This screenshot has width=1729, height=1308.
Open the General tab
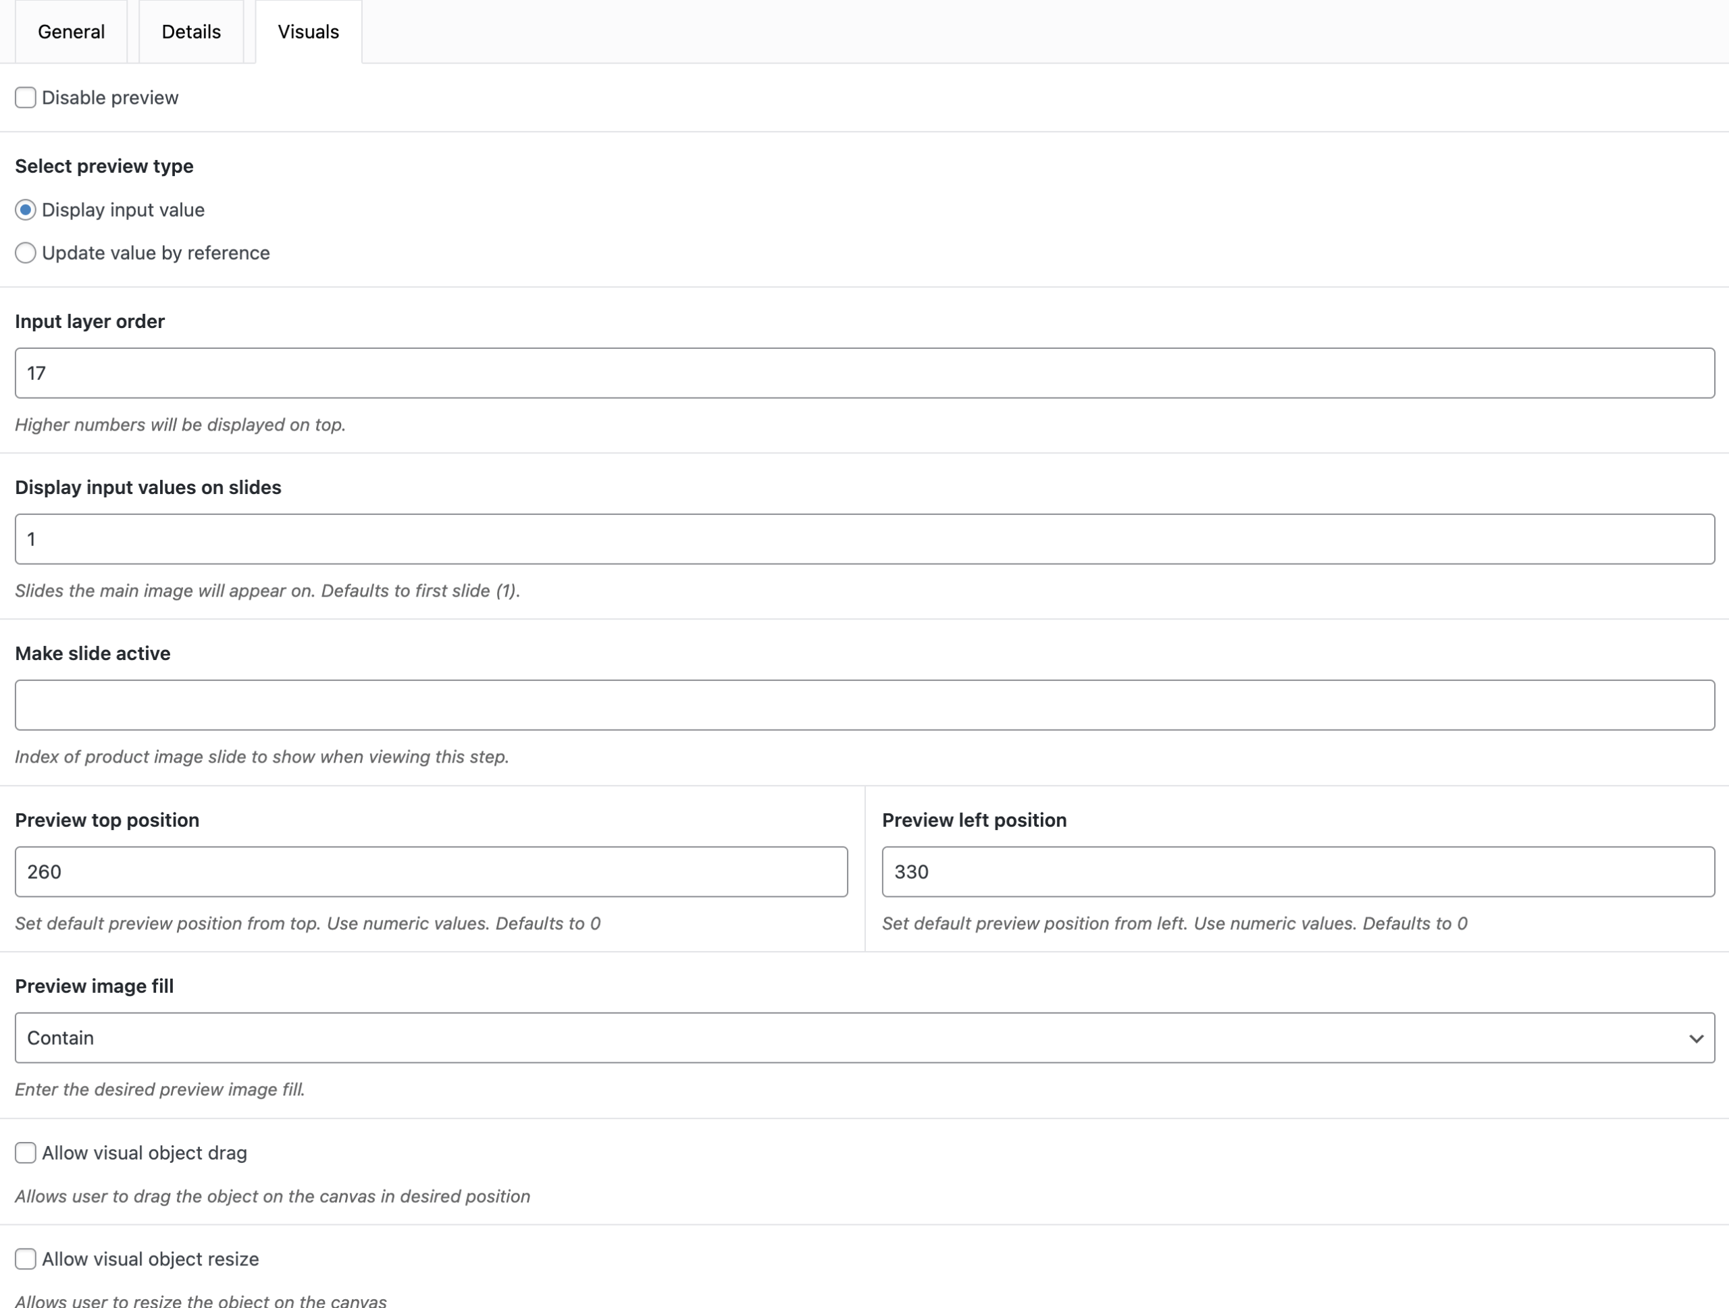coord(71,32)
